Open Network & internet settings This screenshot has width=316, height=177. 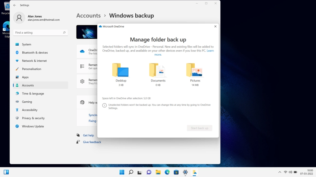click(x=41, y=61)
